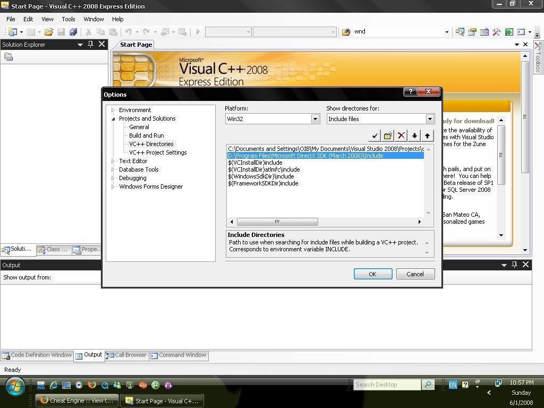Click the Open File folder icon
The height and width of the screenshot is (408, 544).
pos(49,32)
